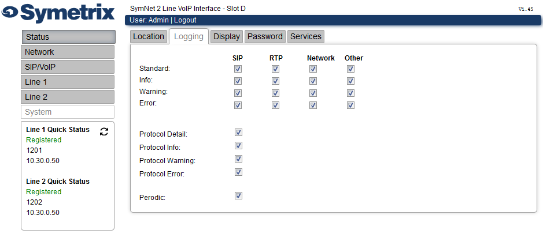Toggle Error RTP logging checkbox

tap(275, 105)
